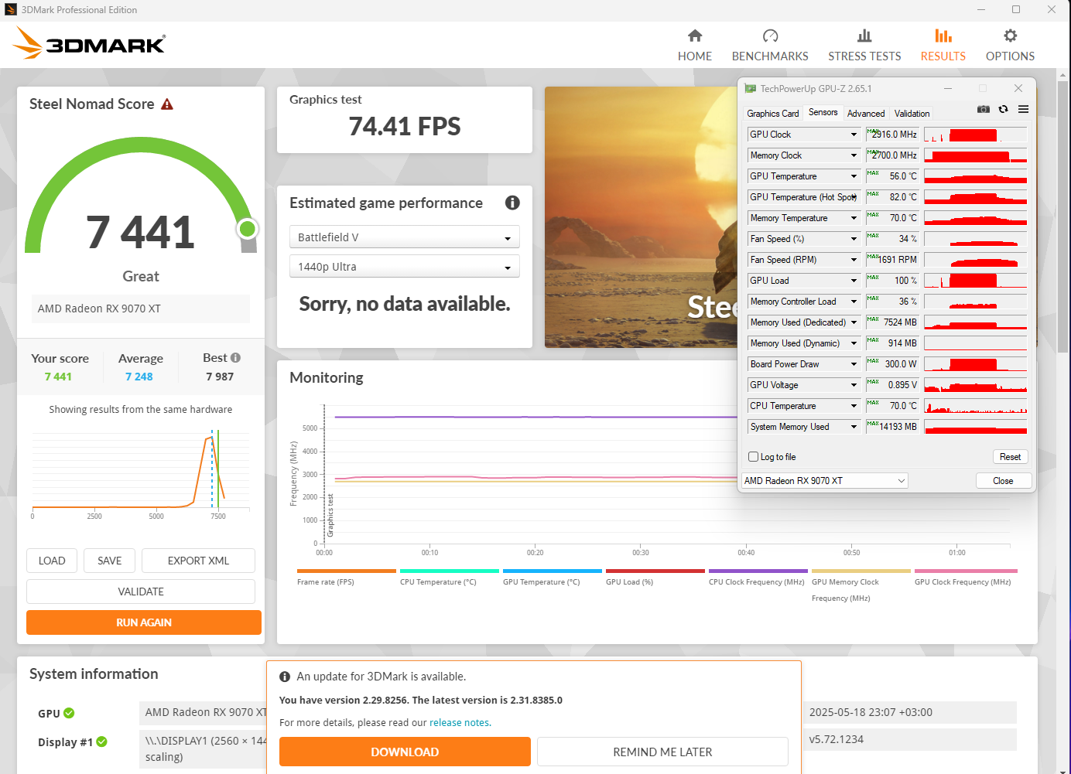Click the 3DMark vertical scrollbar
This screenshot has width=1071, height=774.
[x=1063, y=217]
